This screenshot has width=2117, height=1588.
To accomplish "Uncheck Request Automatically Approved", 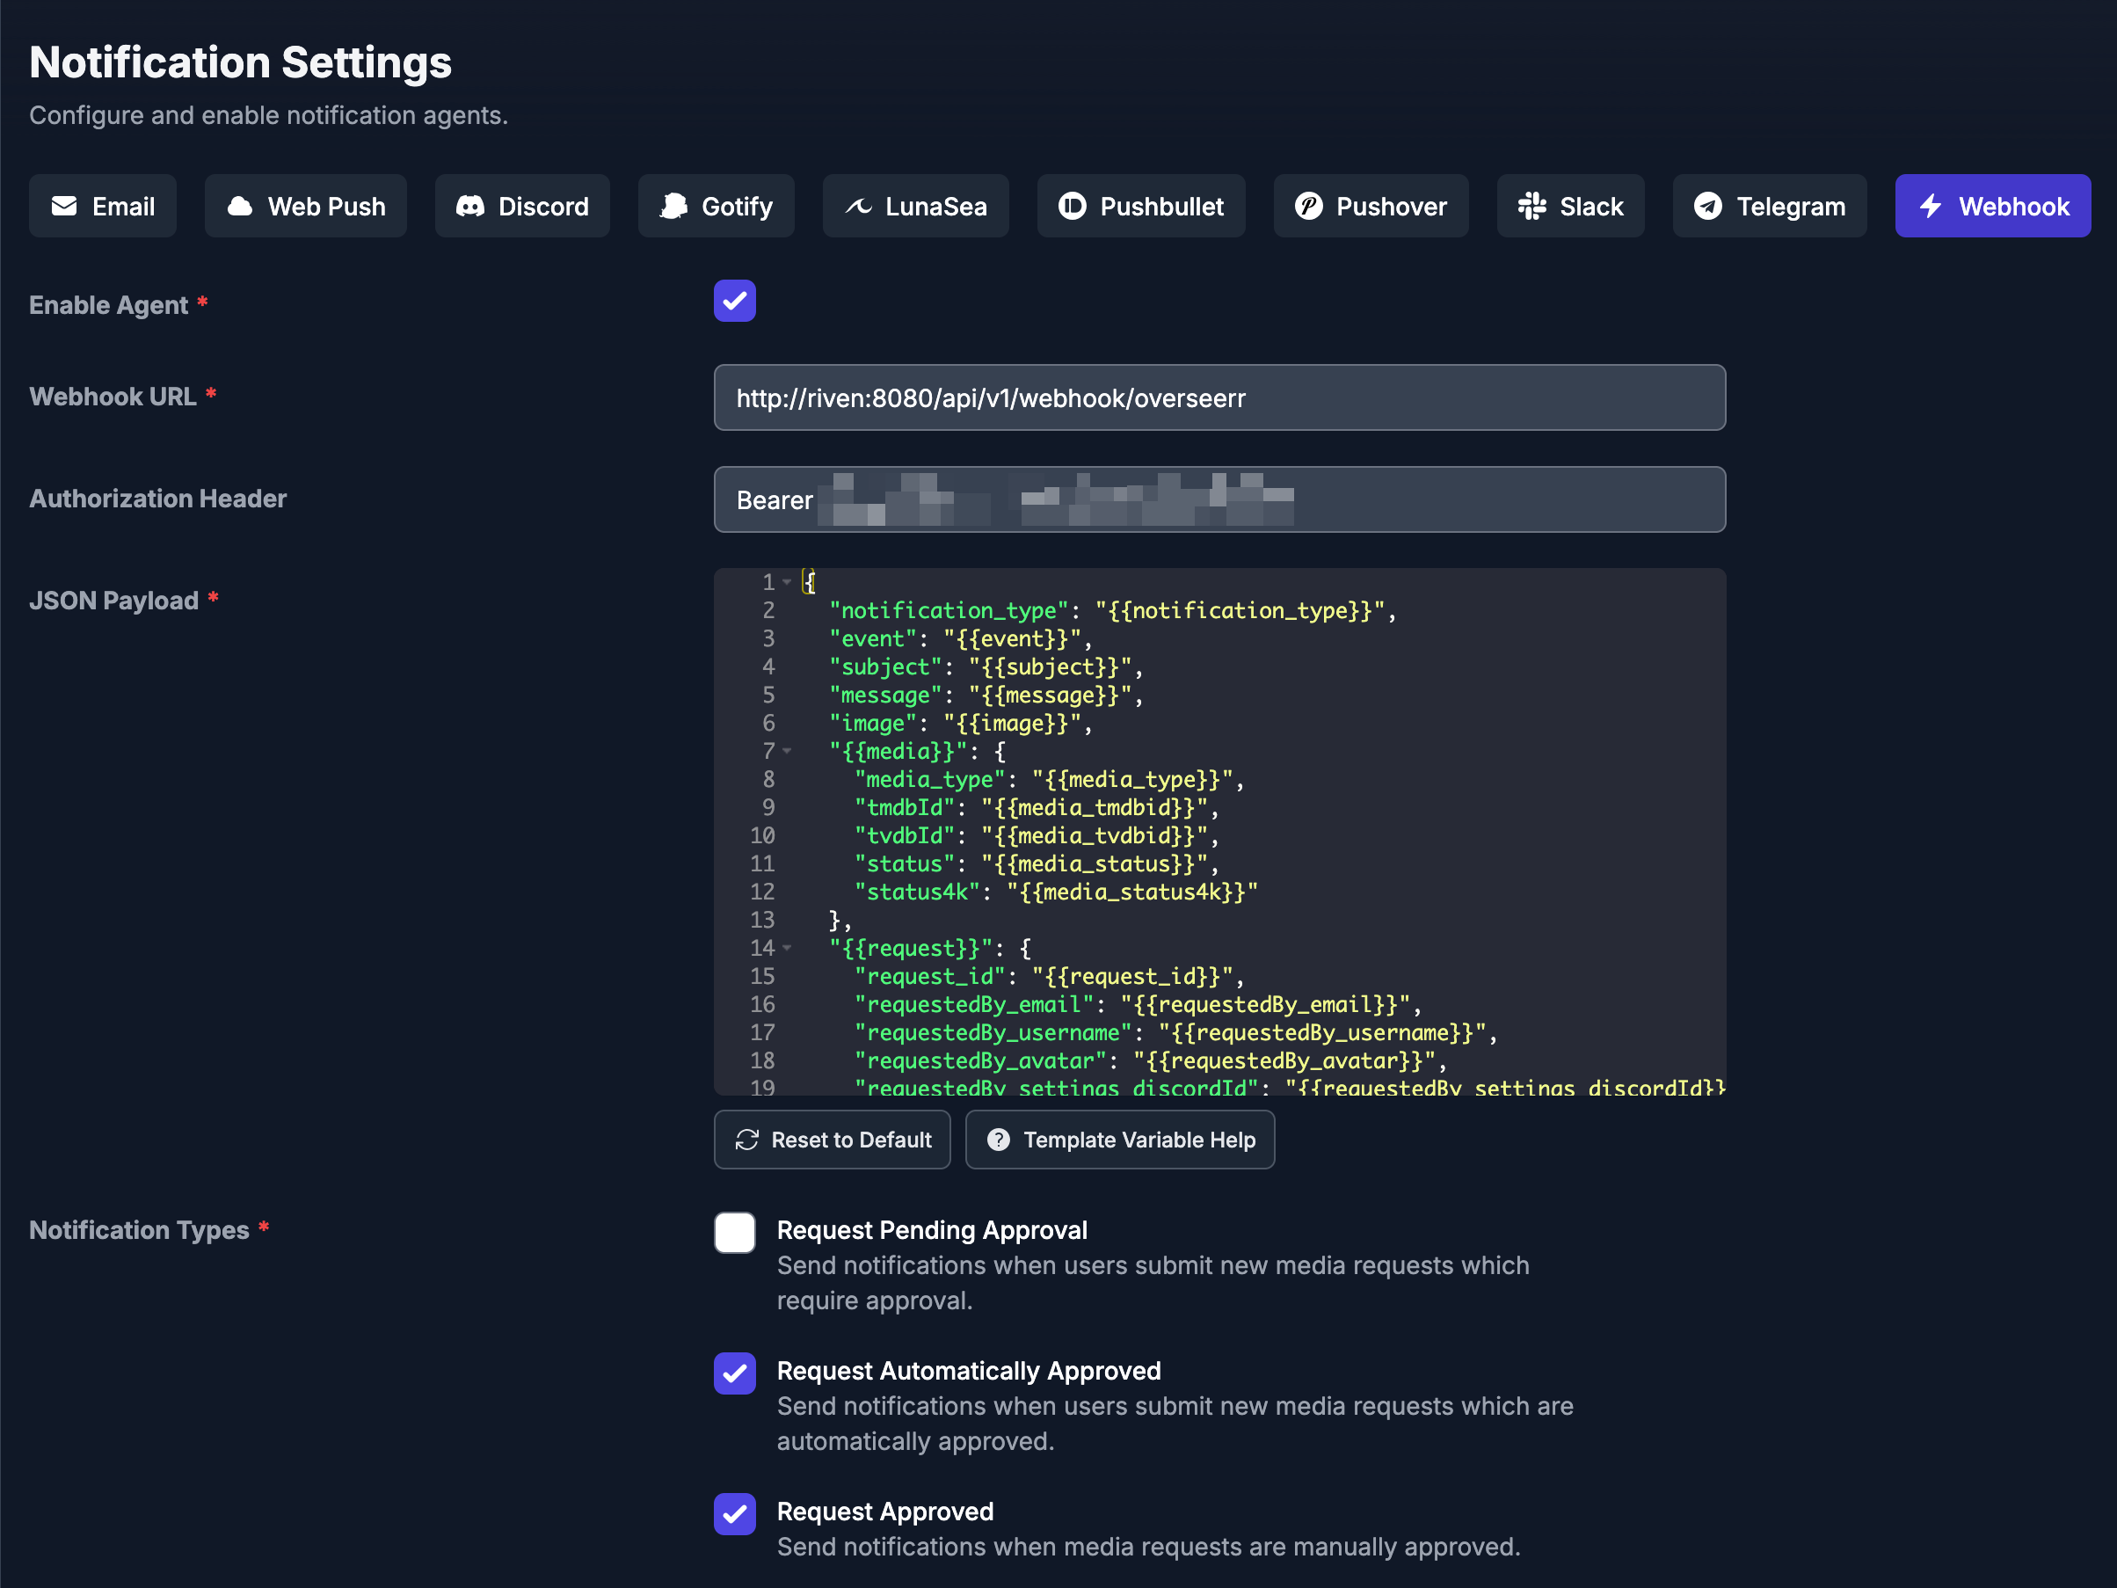I will point(734,1373).
